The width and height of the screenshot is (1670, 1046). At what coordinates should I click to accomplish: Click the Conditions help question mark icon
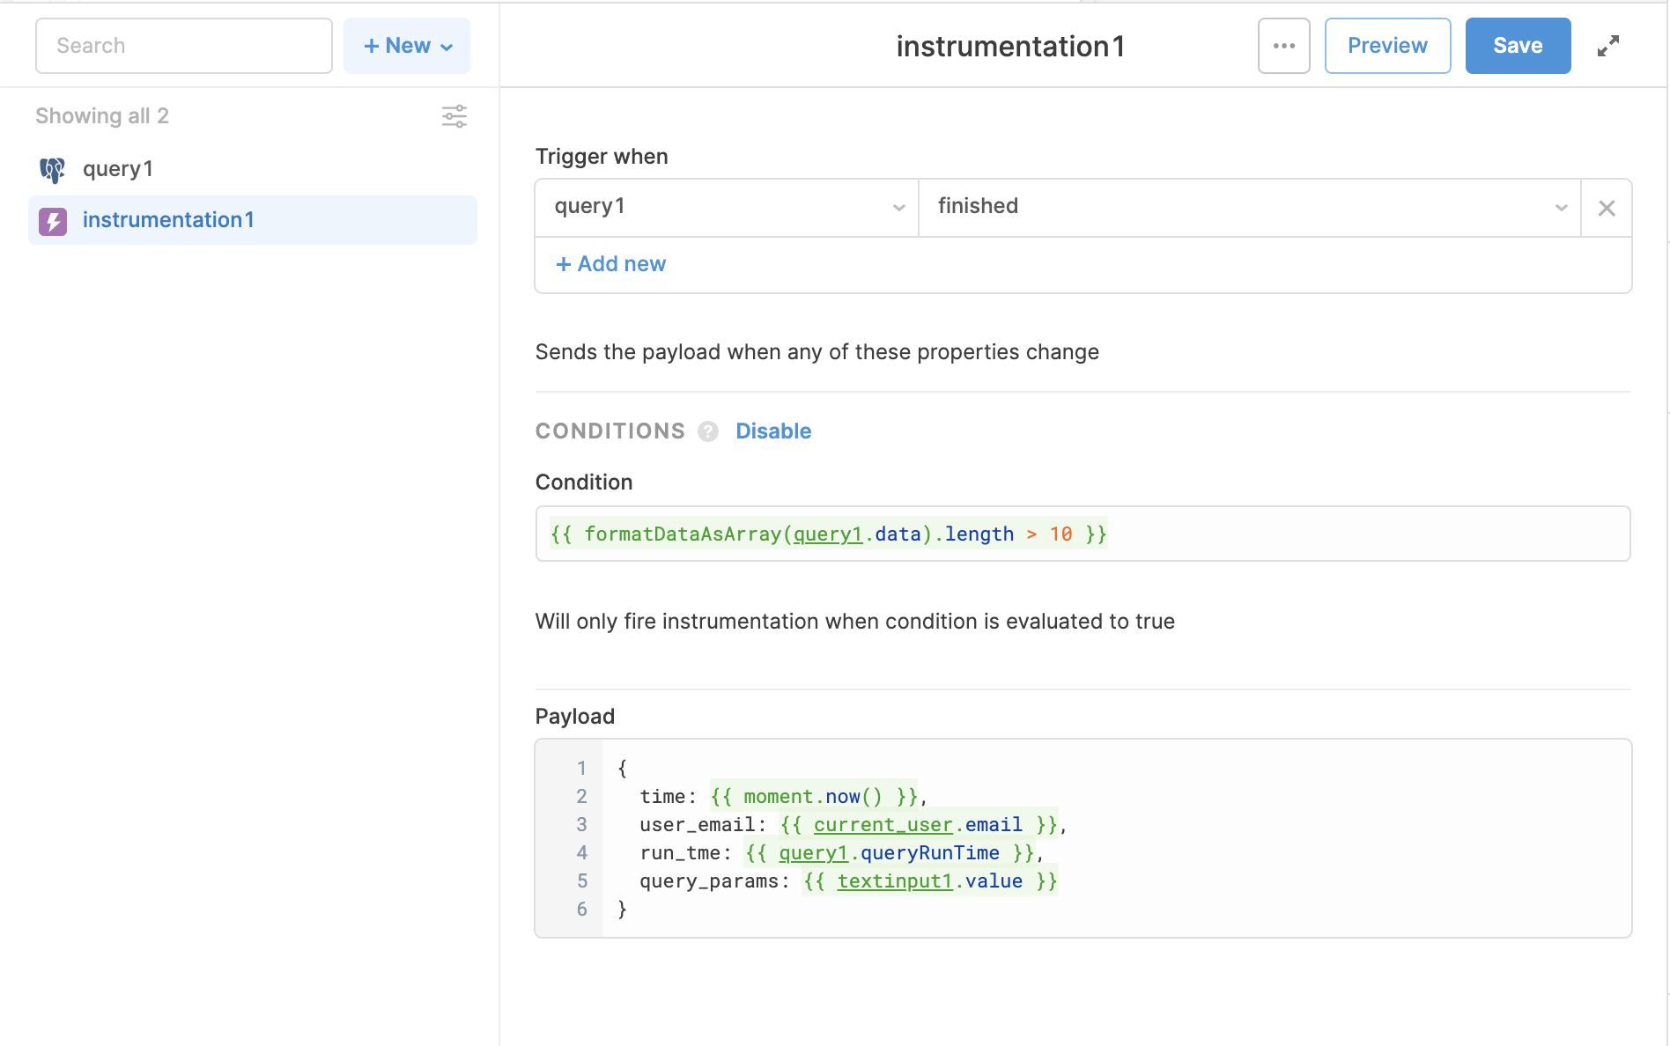pyautogui.click(x=708, y=431)
